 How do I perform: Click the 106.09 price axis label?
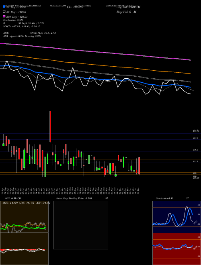[x=196, y=178]
